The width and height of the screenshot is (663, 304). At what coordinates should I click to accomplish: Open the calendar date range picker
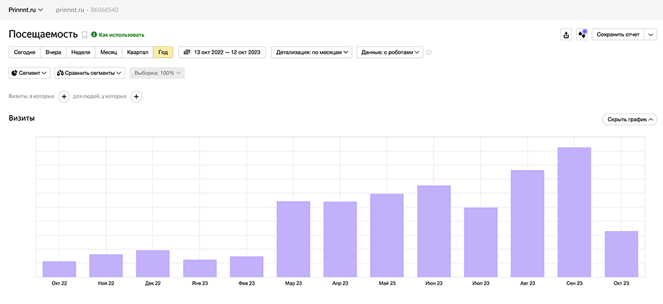pos(222,52)
